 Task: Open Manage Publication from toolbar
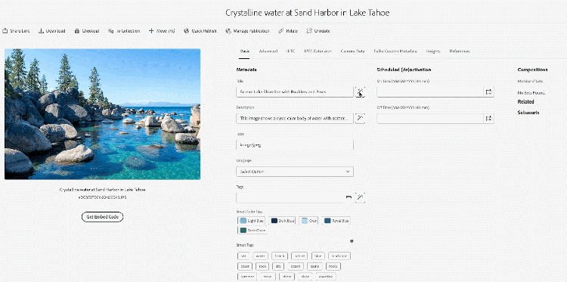(248, 31)
